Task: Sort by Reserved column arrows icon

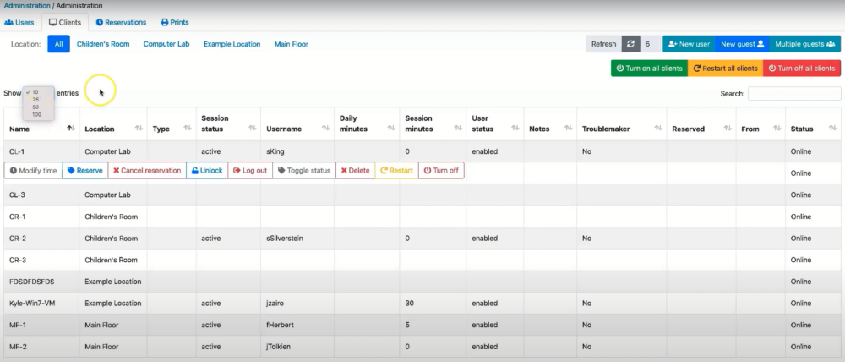Action: click(x=727, y=129)
